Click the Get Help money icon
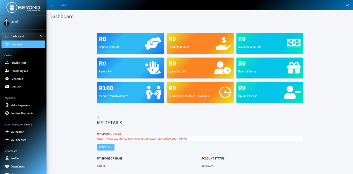This screenshot has height=174, width=353. tap(7, 87)
